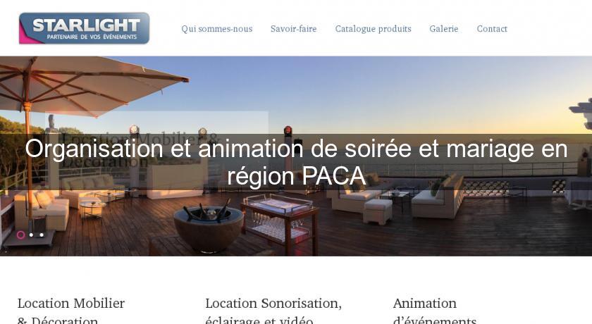Go to Catalogue produits
The width and height of the screenshot is (592, 324).
373,29
